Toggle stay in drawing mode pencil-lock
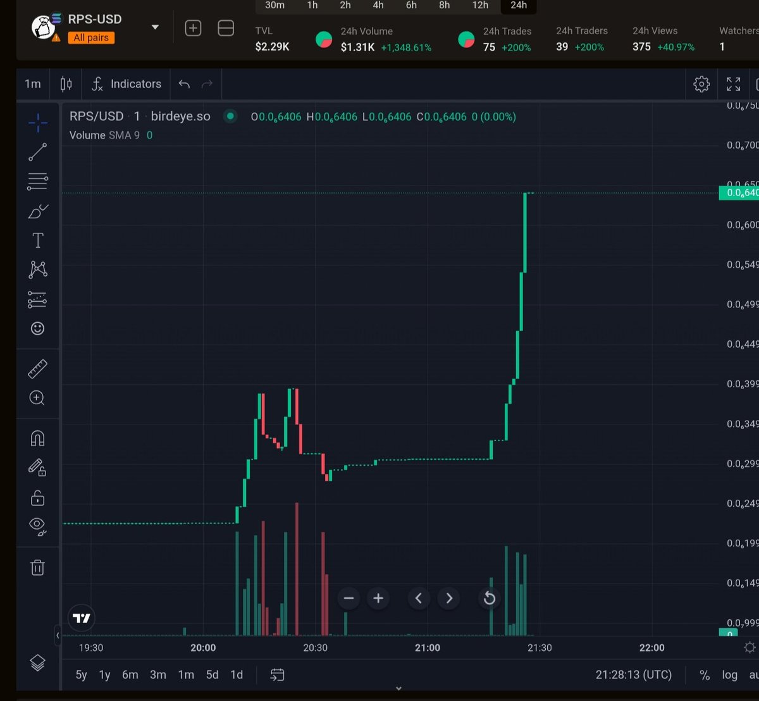Screen dimensions: 759x701 coord(37,468)
